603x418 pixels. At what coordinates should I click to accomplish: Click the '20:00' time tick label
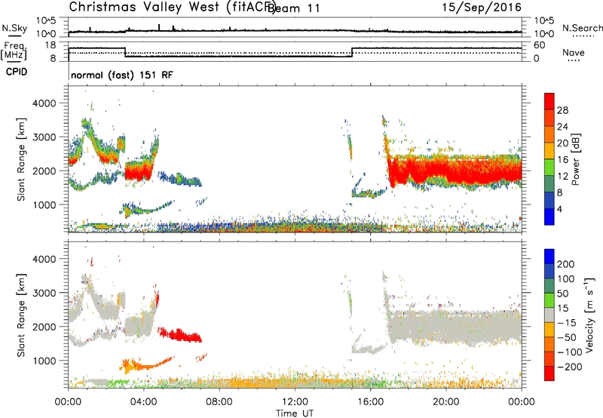point(445,402)
